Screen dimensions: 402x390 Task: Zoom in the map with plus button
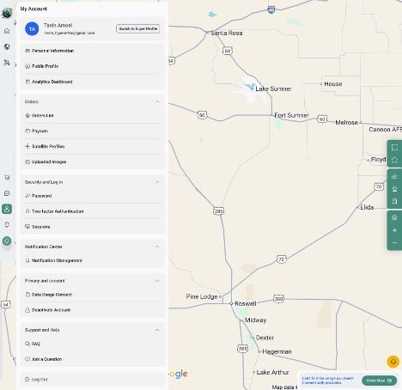394,230
